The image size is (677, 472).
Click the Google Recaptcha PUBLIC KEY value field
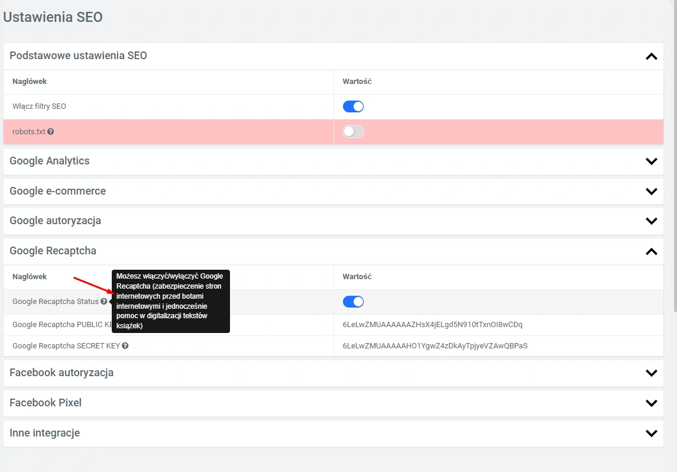point(432,325)
